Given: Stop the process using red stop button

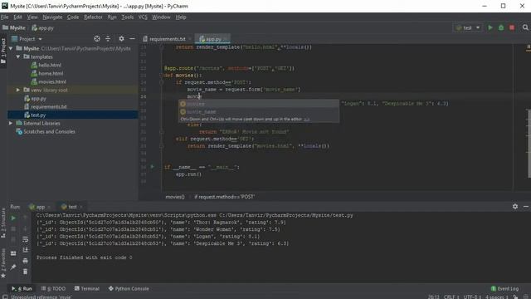Looking at the screenshot, I should [x=512, y=27].
